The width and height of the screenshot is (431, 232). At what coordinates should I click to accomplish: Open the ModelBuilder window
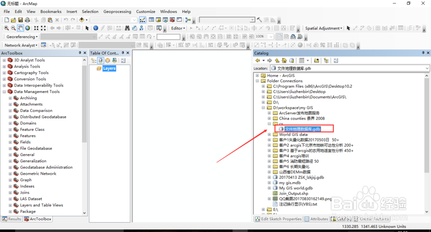(188, 20)
